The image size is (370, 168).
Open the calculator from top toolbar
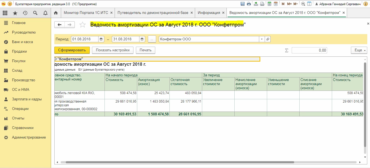(270, 4)
